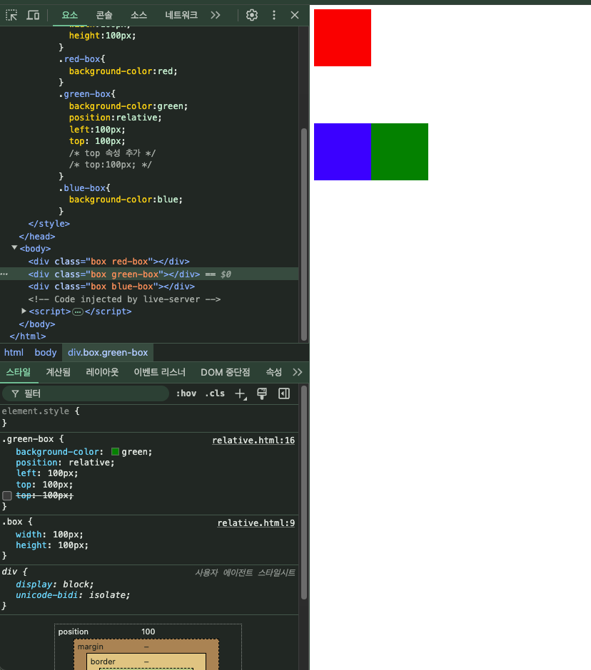Viewport: 591px width, 670px height.
Task: Select the green-box div in DOM tree
Action: click(x=113, y=274)
